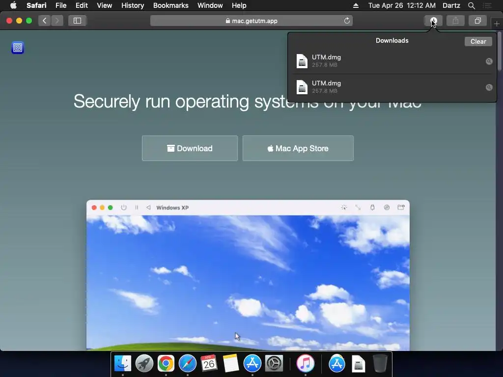Open the App Store icon beside Notes
Viewport: 503px width, 377px height.
(x=252, y=363)
